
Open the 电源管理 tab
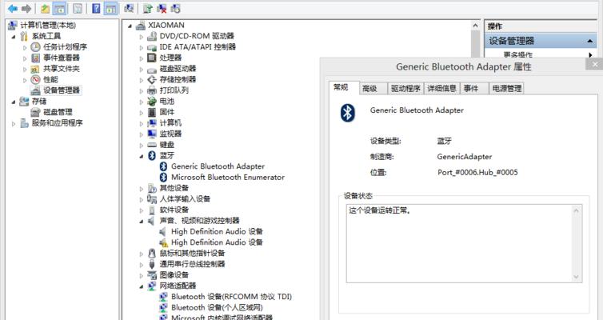tap(507, 89)
